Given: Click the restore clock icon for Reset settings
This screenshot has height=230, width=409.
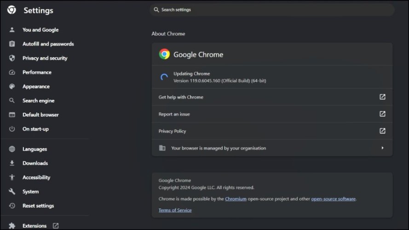Looking at the screenshot, I should [12, 206].
